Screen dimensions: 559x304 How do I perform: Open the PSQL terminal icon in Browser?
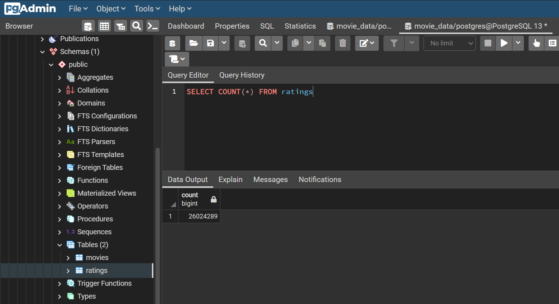(153, 26)
